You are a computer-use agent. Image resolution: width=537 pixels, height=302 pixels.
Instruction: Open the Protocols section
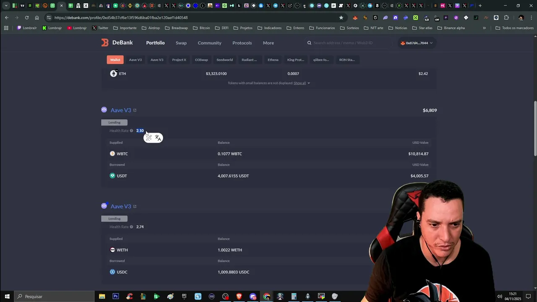(x=242, y=43)
